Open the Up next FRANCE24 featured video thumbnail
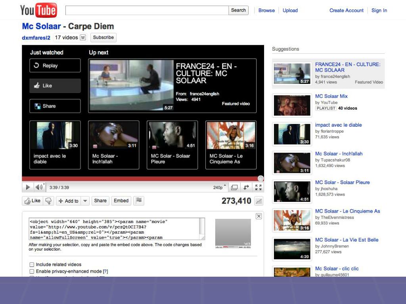 pos(132,85)
